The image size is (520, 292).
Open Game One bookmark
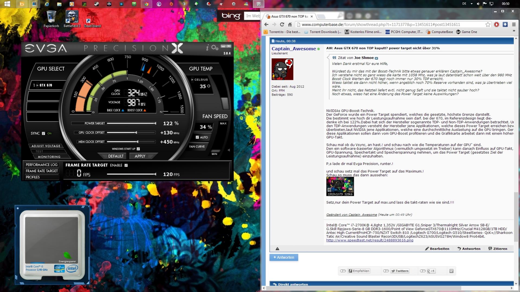pyautogui.click(x=466, y=32)
